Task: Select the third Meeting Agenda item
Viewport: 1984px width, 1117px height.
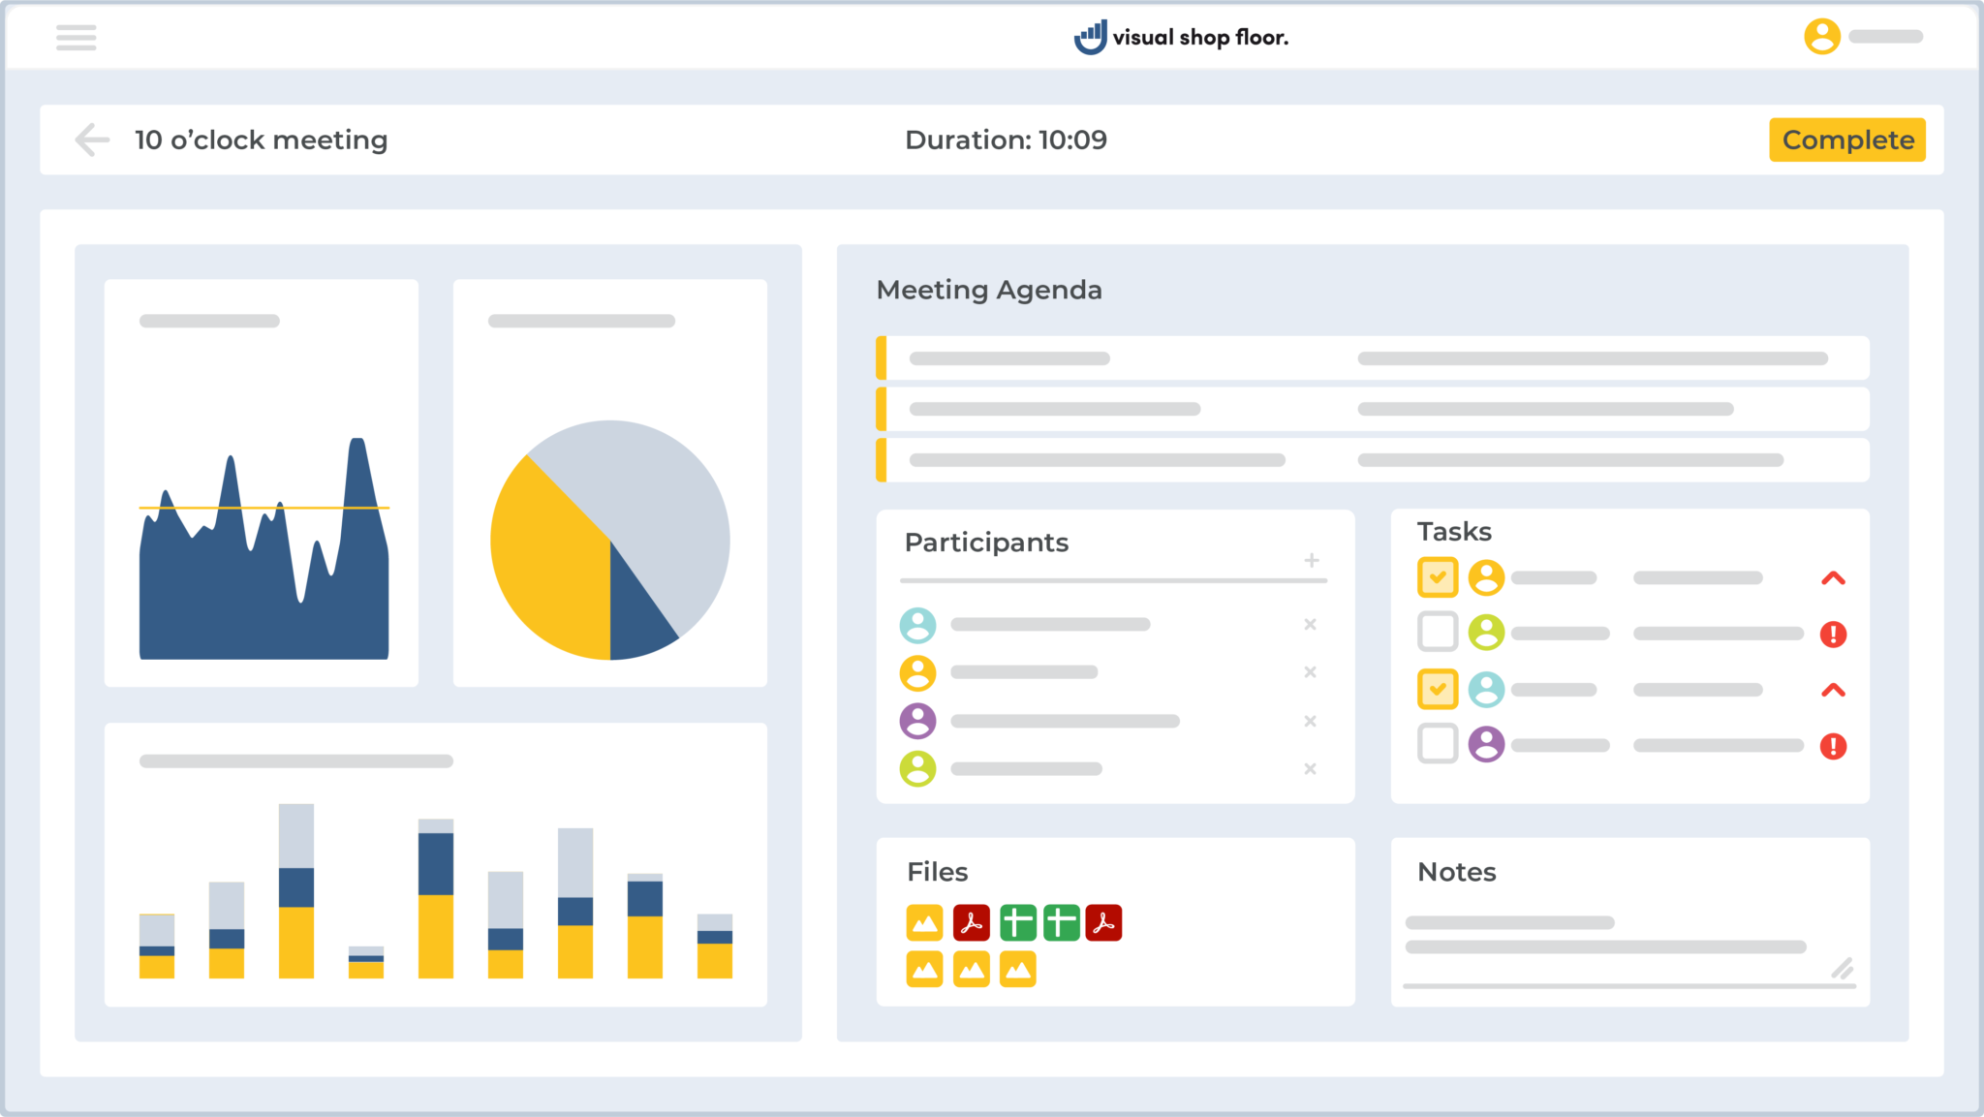Action: click(1372, 460)
